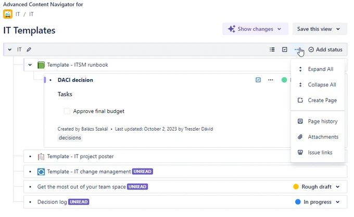Open first IT breadcrumb link
Viewport: 354px width, 217px height.
(x=18, y=14)
